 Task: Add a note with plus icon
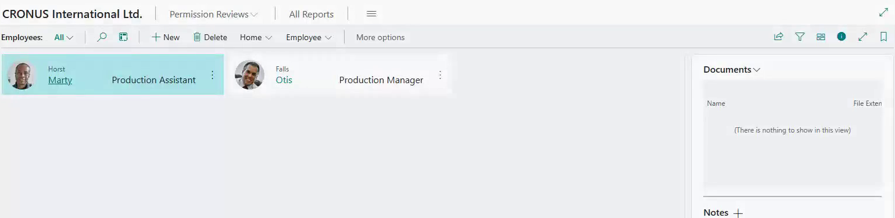[x=738, y=213]
